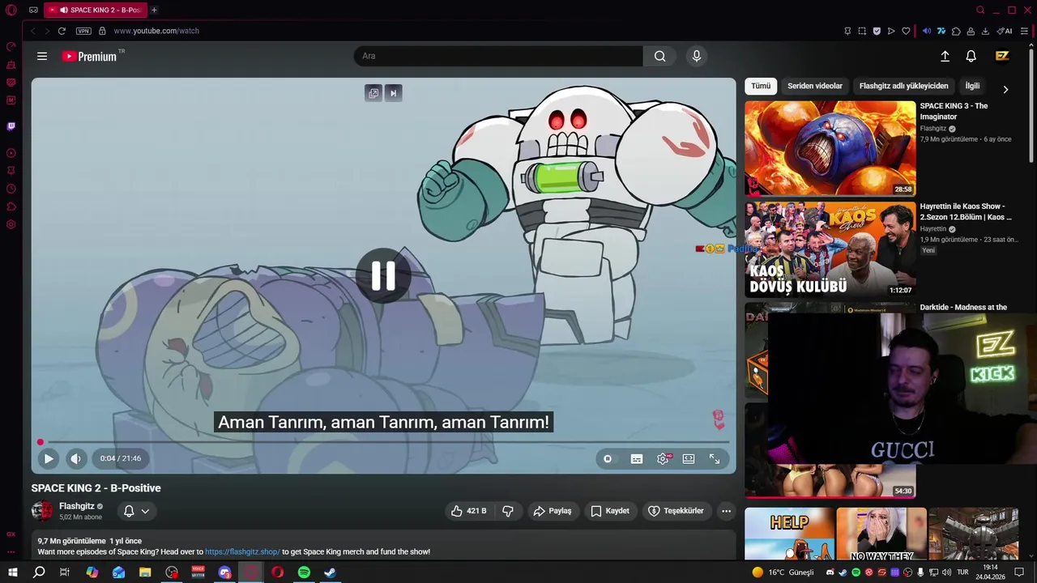Open Flashgitz channel name link
The height and width of the screenshot is (583, 1037).
(x=77, y=506)
